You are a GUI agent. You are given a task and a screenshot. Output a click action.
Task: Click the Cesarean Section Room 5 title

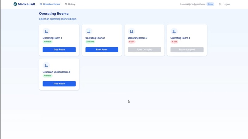tap(57, 72)
